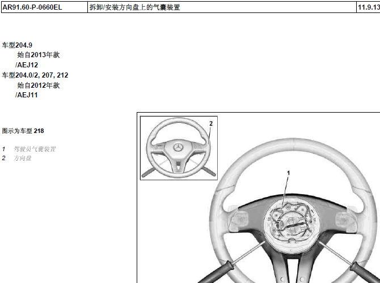Viewport: 380px width, 283px height.
Task: Click legend item 1 驾驶员气囊装置
Action: [29, 149]
